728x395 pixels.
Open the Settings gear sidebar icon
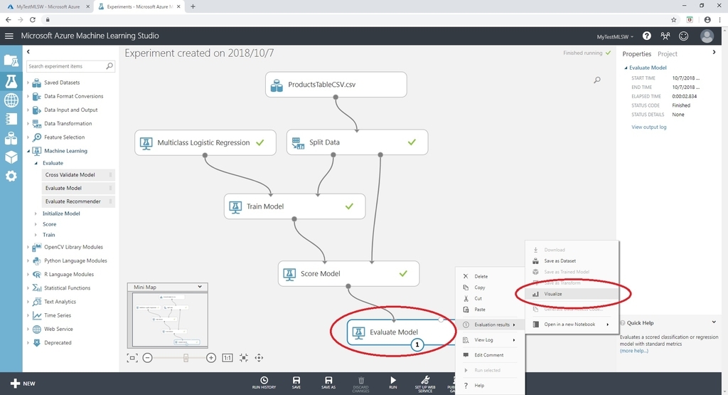(11, 176)
